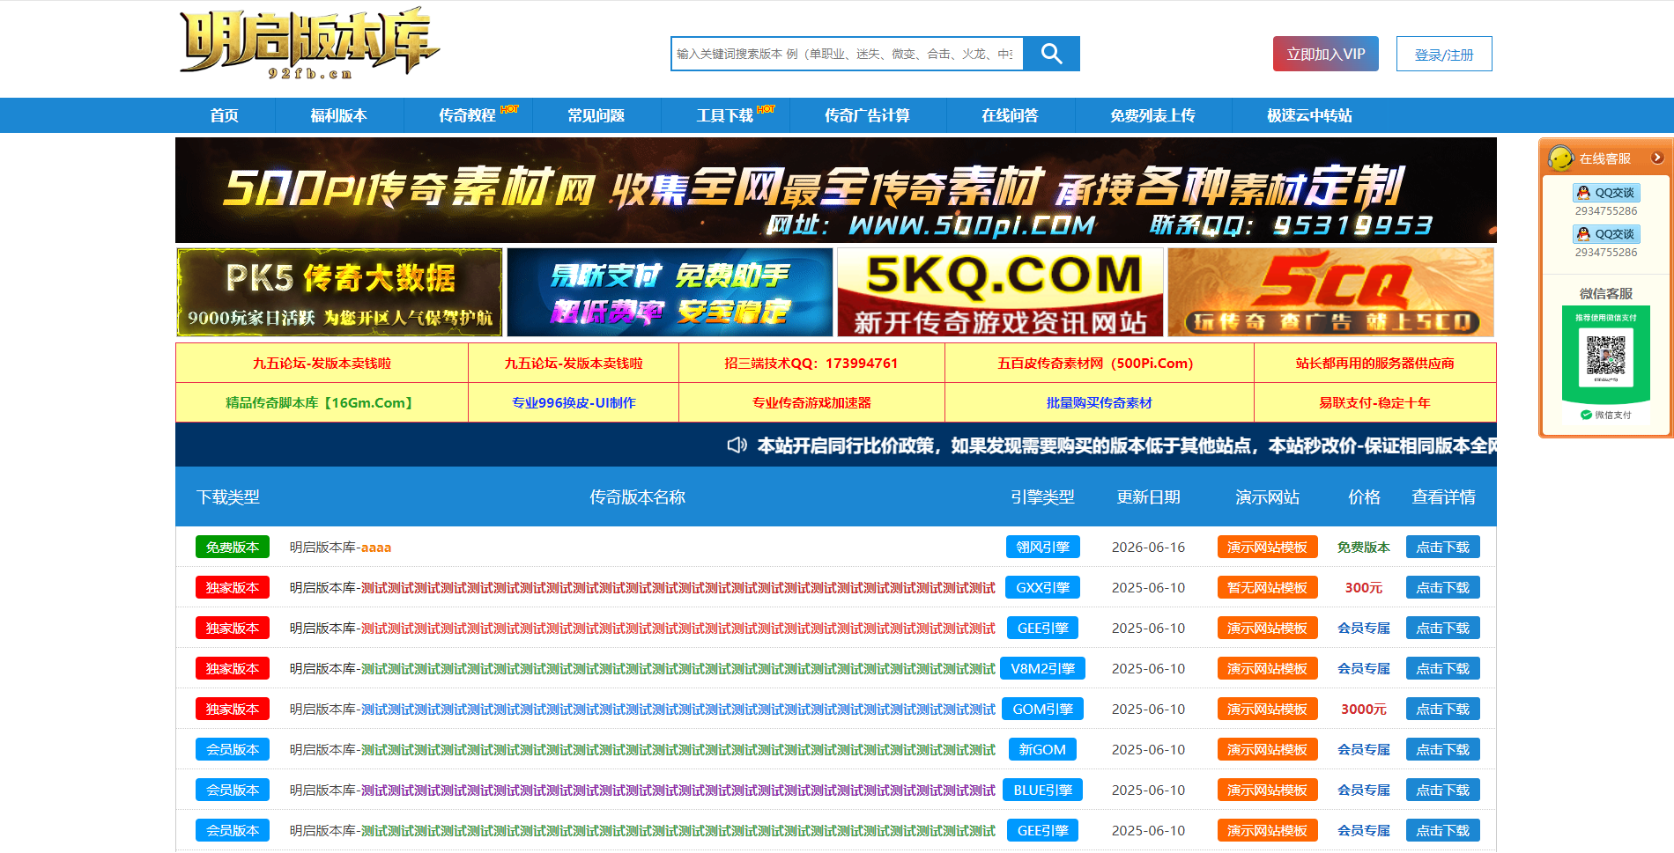Open 明启版本库-aaaa version title

click(x=340, y=547)
